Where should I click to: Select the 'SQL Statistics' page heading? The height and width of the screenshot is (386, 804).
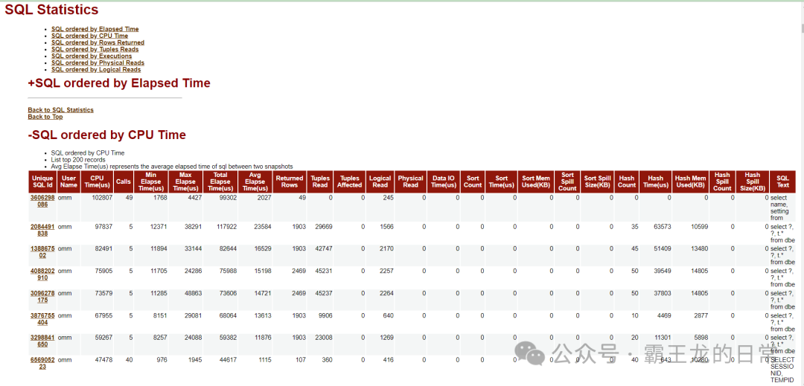[51, 10]
